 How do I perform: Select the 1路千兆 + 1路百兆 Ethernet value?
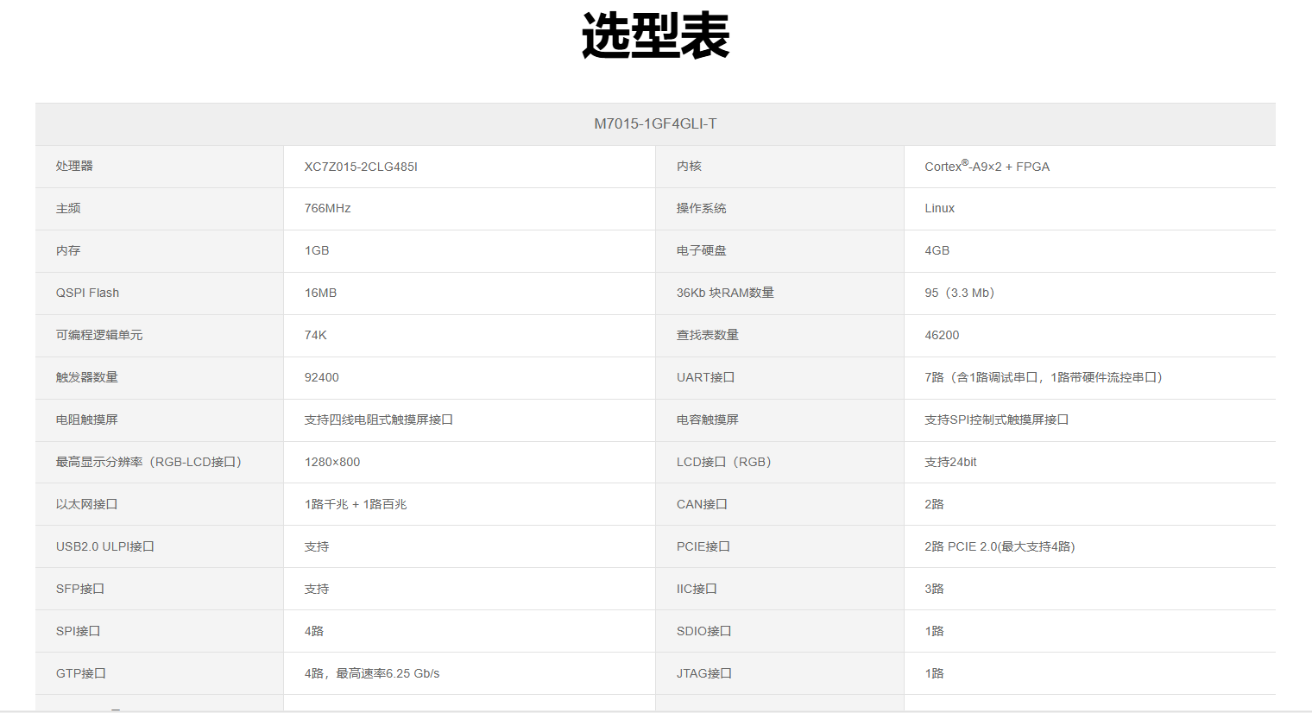click(x=355, y=505)
